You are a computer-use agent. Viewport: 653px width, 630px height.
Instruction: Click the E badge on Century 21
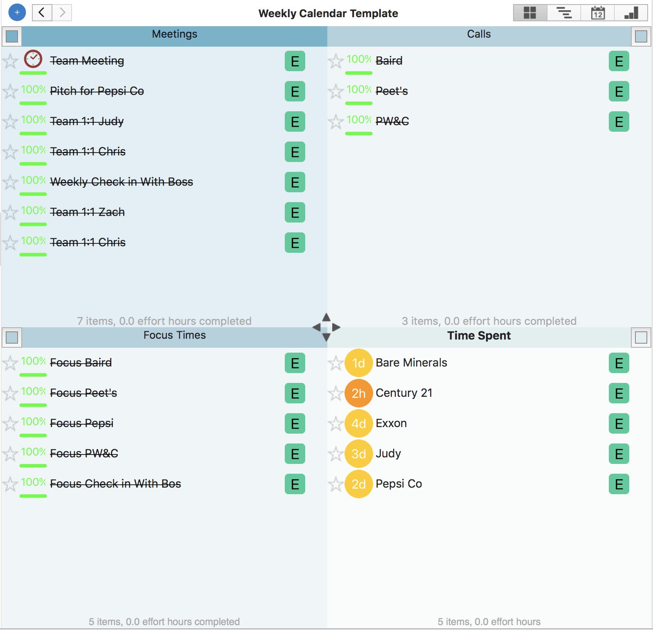(619, 394)
